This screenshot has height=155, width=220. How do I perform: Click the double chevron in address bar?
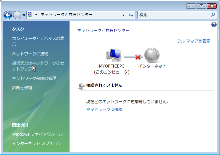[x=36, y=15]
